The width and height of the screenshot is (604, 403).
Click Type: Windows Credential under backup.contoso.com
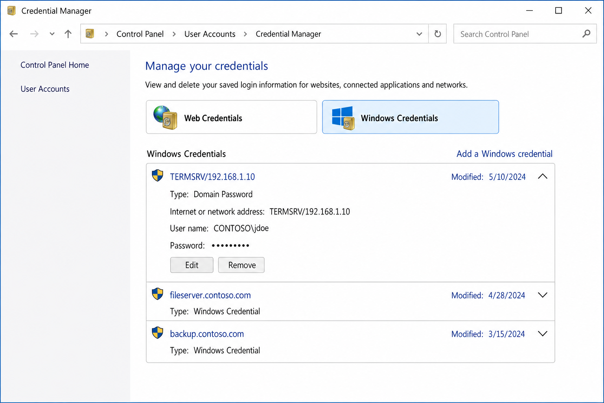click(x=215, y=350)
